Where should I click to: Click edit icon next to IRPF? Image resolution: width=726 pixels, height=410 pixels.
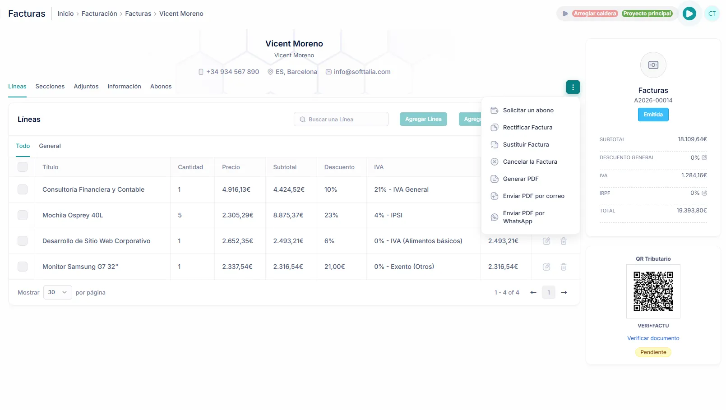point(704,193)
